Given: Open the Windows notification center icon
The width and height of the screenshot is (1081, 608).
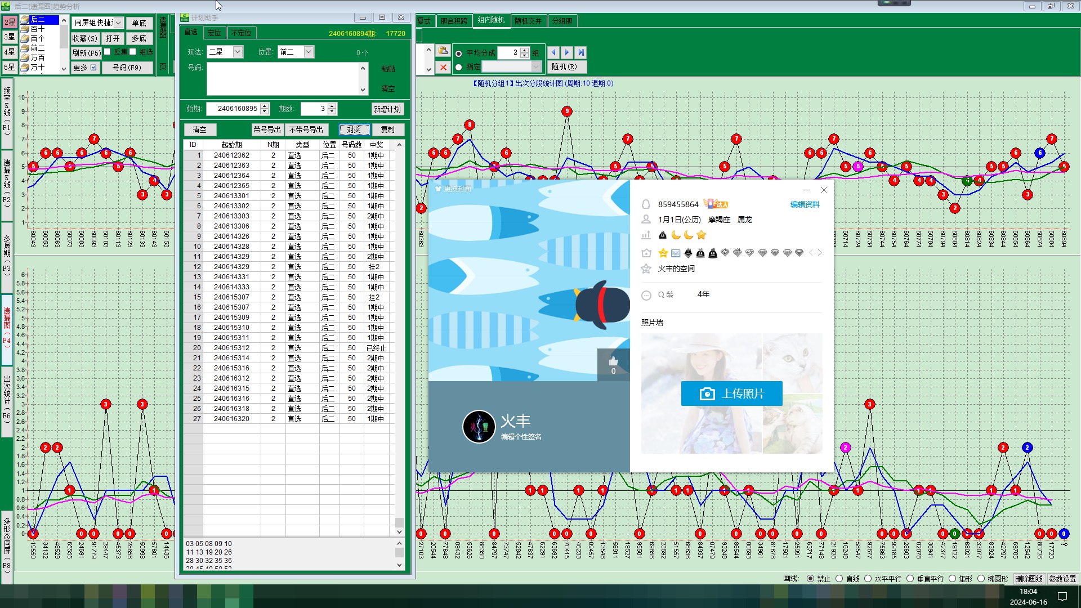Looking at the screenshot, I should click(x=1062, y=596).
